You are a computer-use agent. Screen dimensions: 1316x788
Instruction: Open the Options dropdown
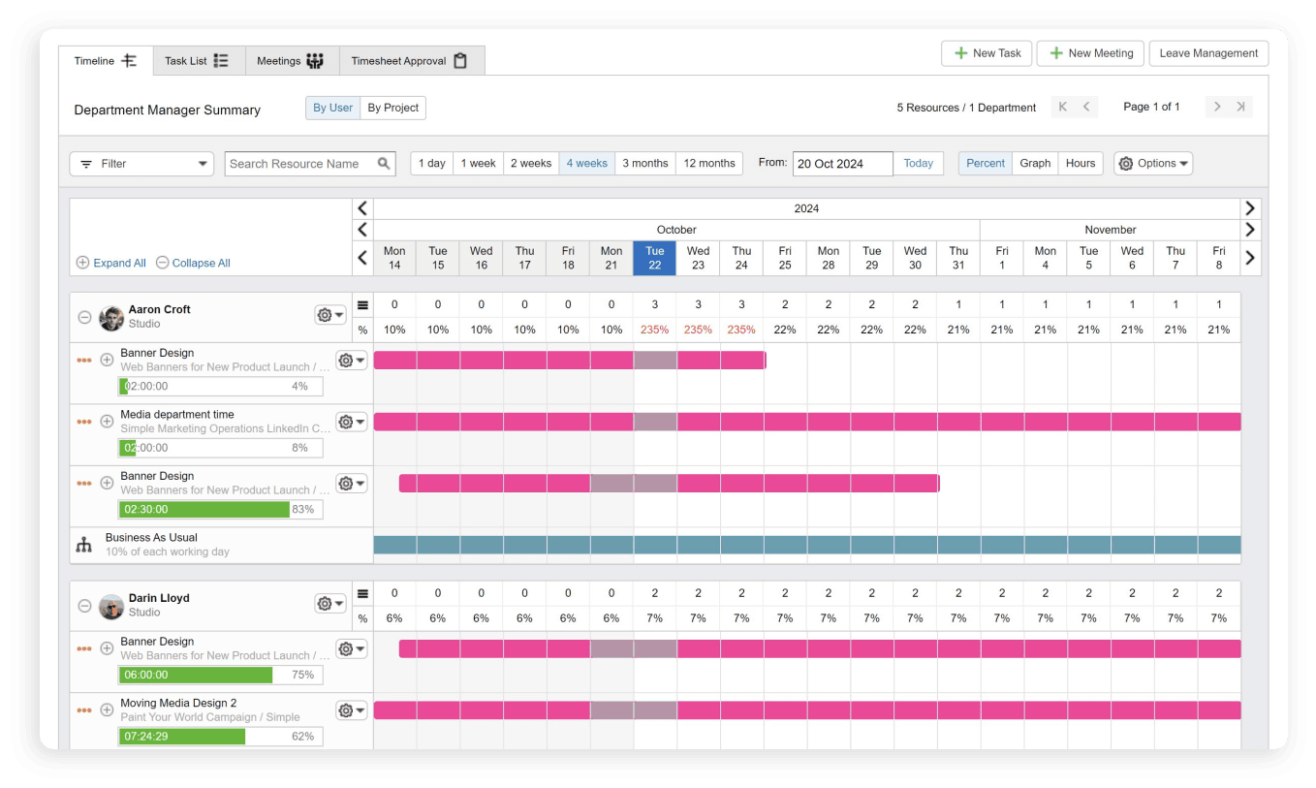click(x=1152, y=163)
